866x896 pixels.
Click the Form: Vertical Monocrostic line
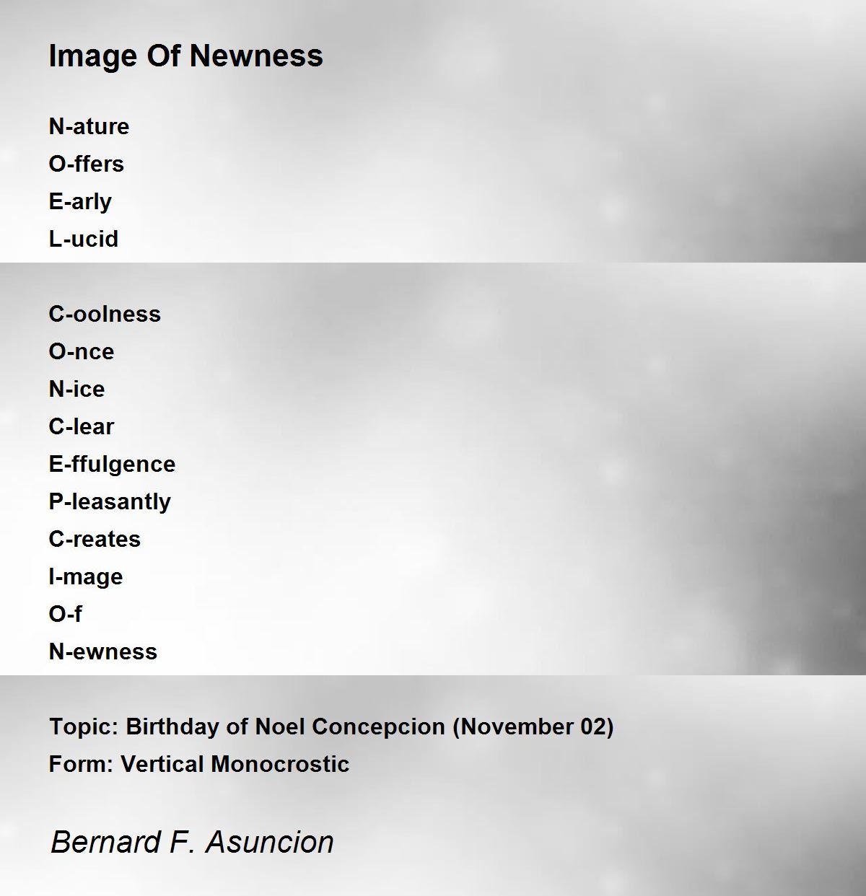point(199,764)
